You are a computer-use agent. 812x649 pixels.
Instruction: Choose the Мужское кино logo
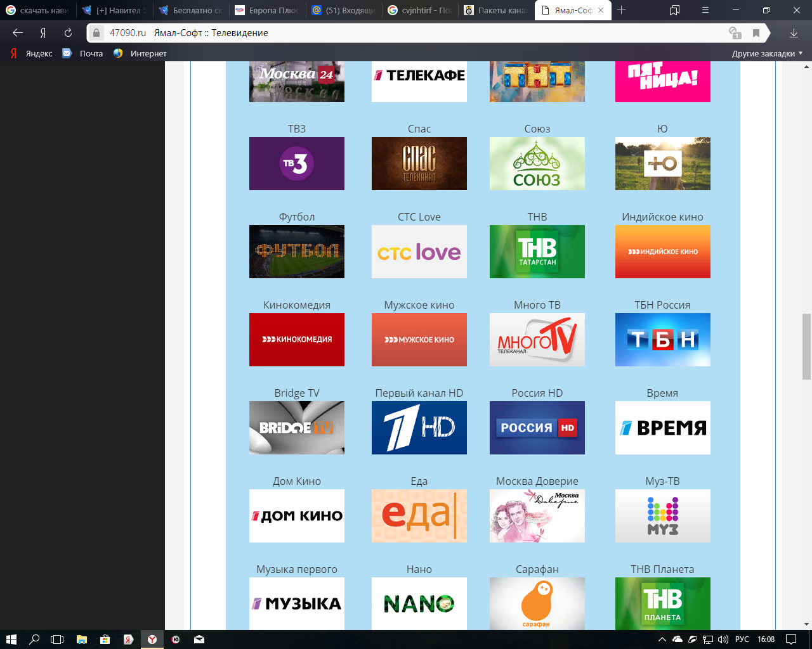[x=419, y=340]
